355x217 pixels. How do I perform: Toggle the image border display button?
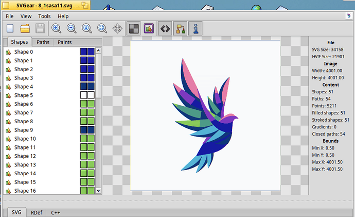[149, 28]
